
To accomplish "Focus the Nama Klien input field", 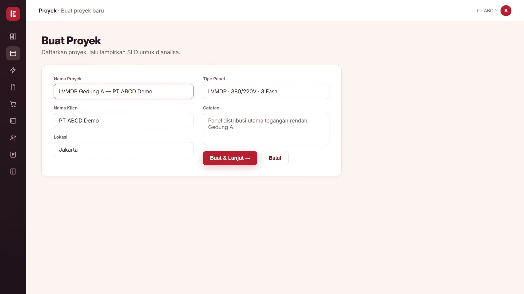I will tap(124, 121).
